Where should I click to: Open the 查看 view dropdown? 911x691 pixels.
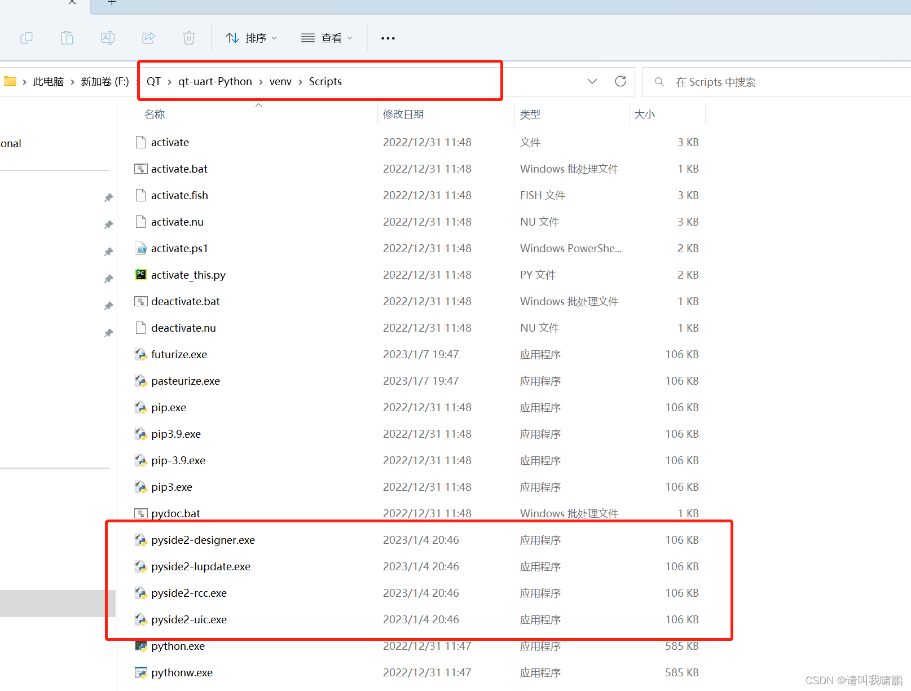pyautogui.click(x=327, y=38)
